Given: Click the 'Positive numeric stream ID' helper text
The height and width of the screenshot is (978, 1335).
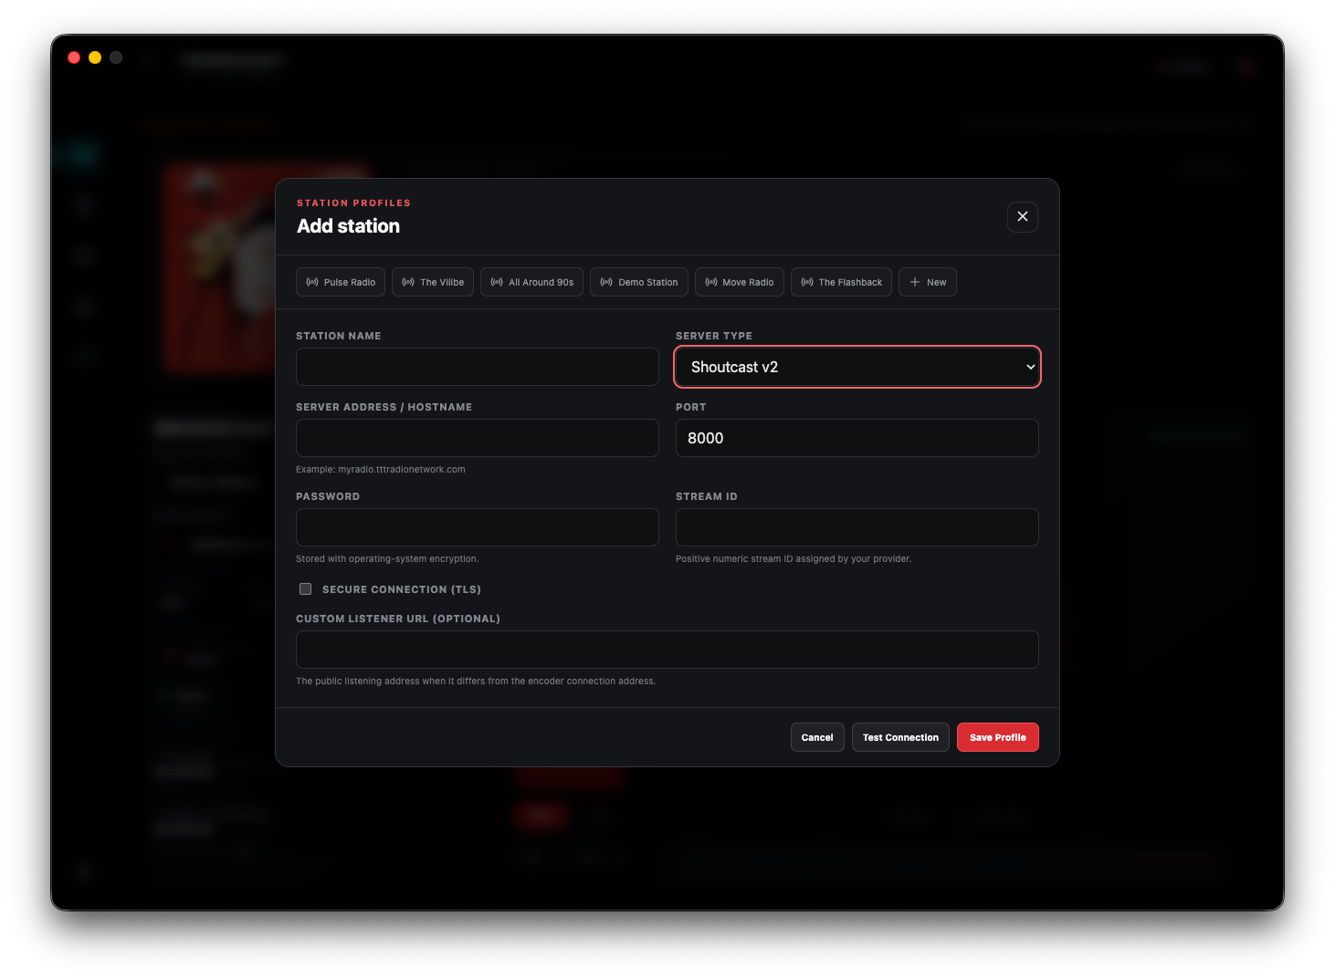Looking at the screenshot, I should point(794,559).
